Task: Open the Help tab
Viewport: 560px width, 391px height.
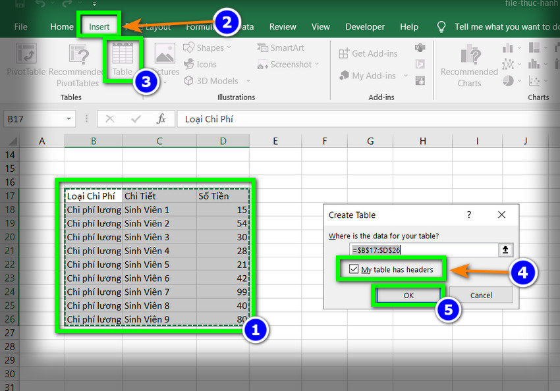Action: point(409,27)
